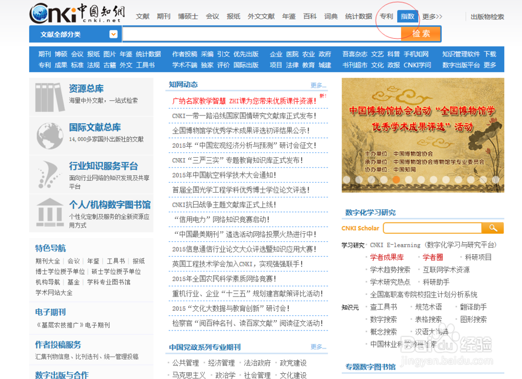Open the 作者投稿服务 heading
The image size is (522, 379).
[58, 345]
